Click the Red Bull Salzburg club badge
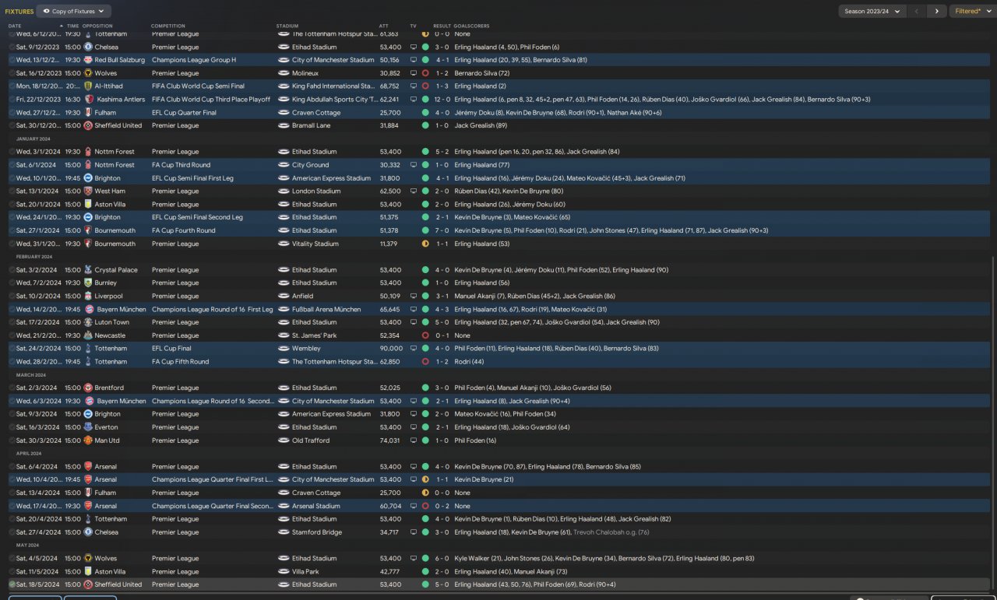The width and height of the screenshot is (997, 600). [88, 60]
